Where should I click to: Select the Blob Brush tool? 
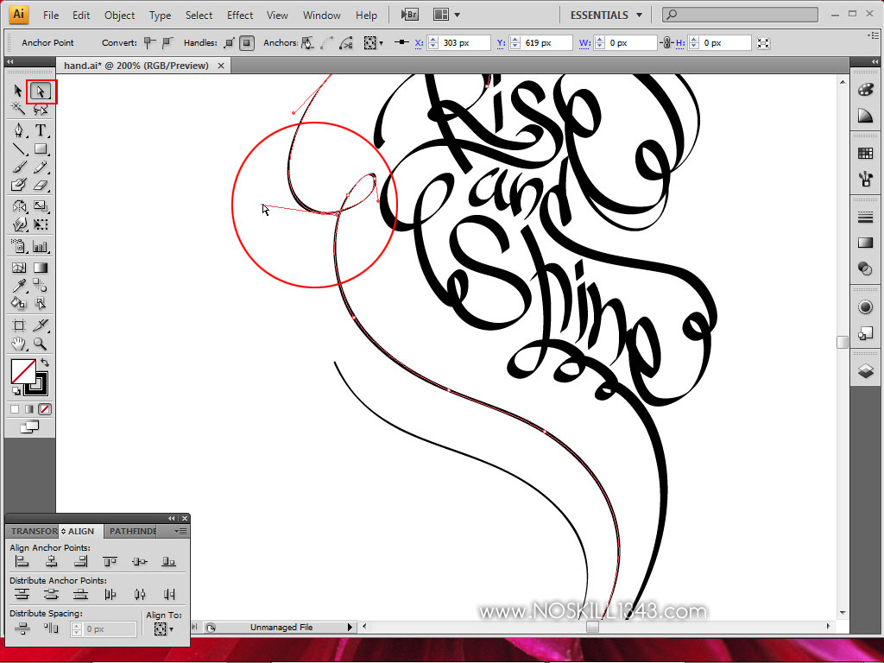click(x=19, y=185)
